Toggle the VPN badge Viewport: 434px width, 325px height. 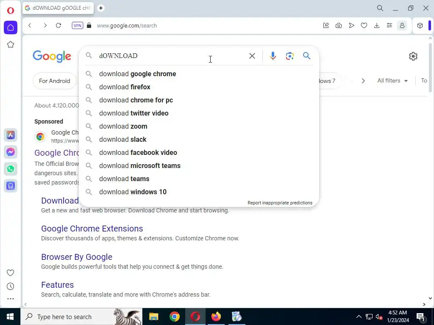coord(77,25)
